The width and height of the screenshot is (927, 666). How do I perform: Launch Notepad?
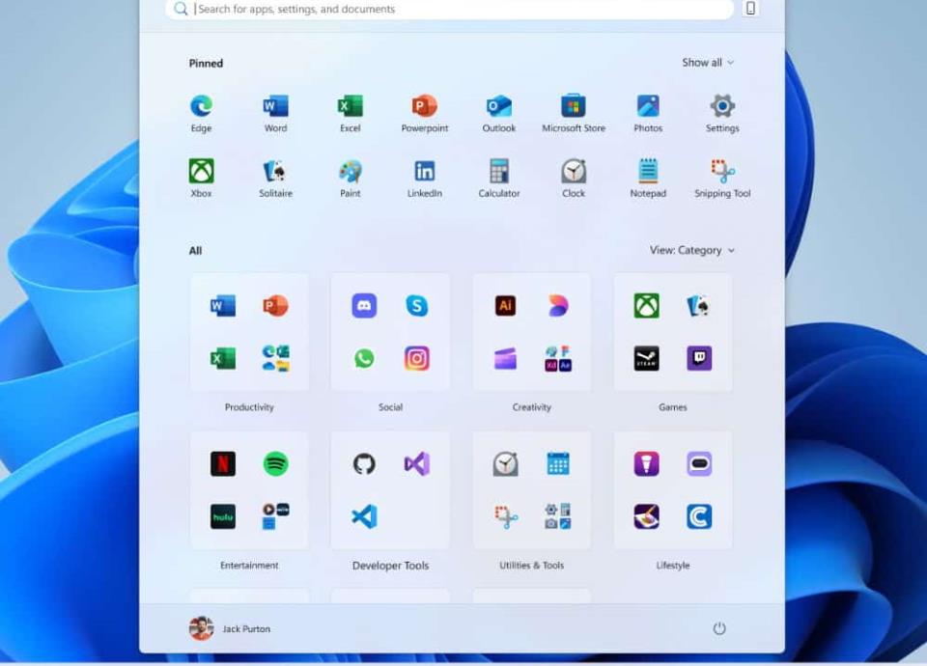(x=648, y=172)
